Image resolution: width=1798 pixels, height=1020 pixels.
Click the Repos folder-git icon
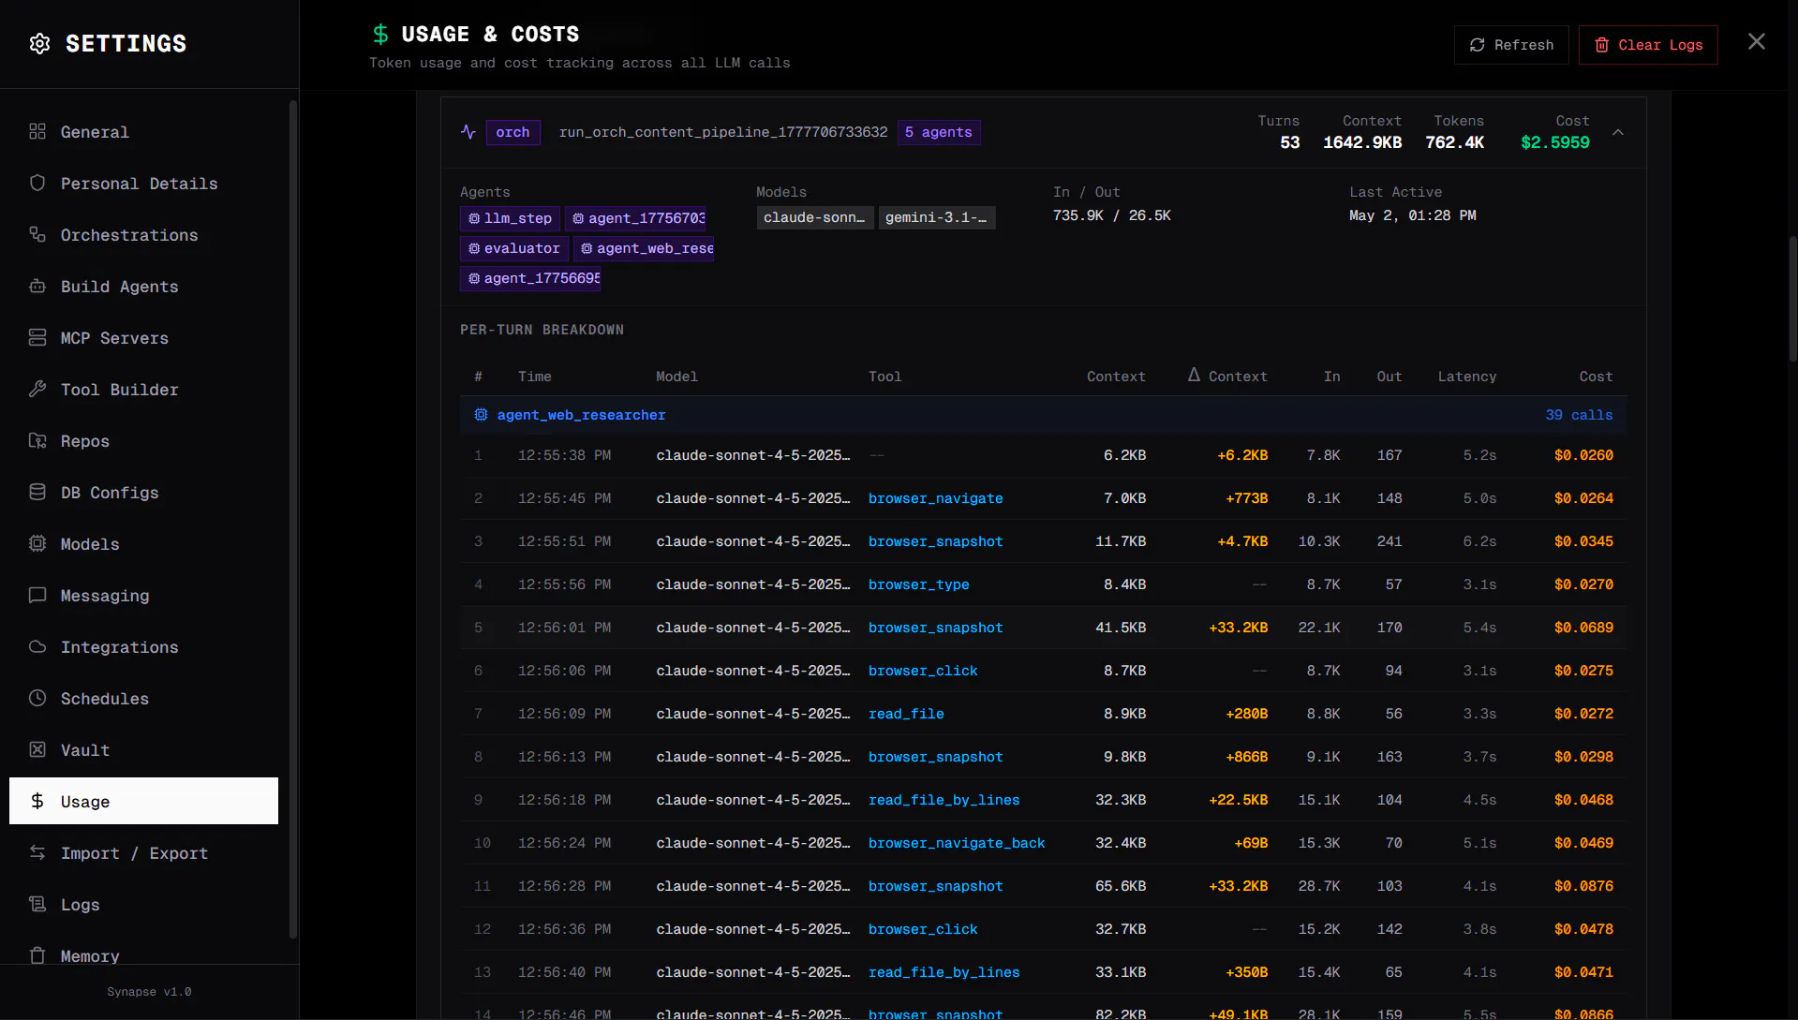pos(37,440)
